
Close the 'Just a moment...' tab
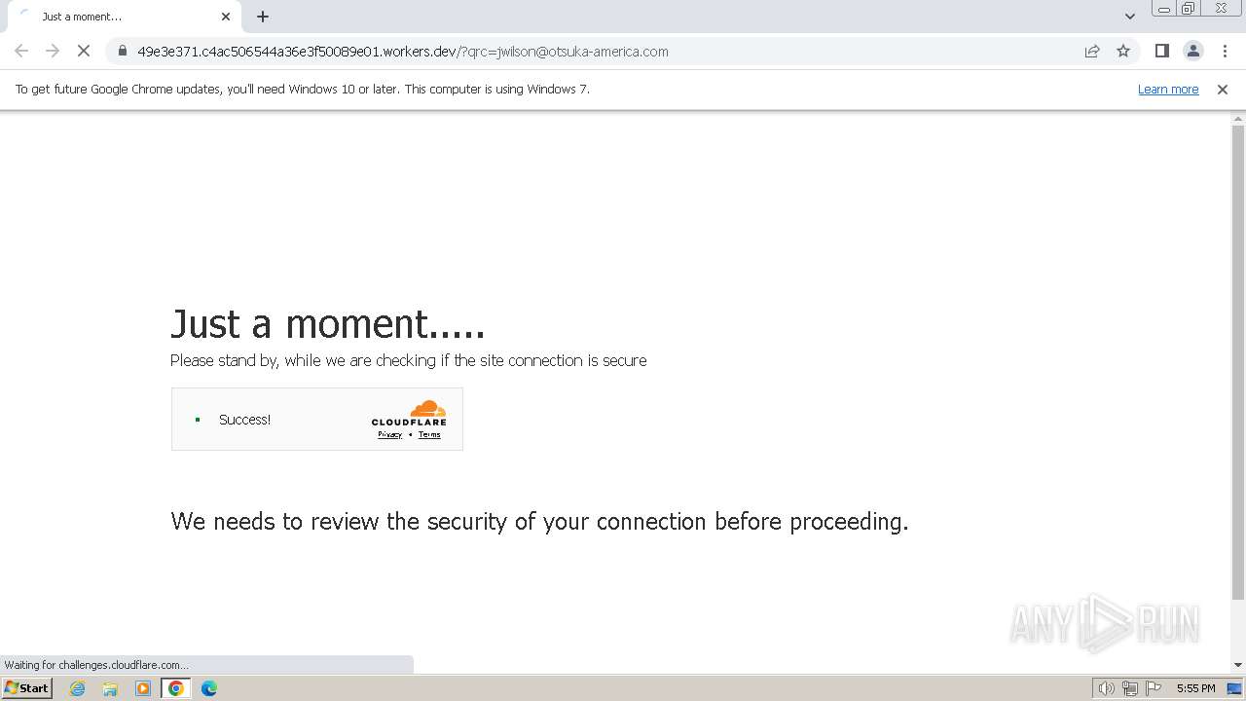226,17
